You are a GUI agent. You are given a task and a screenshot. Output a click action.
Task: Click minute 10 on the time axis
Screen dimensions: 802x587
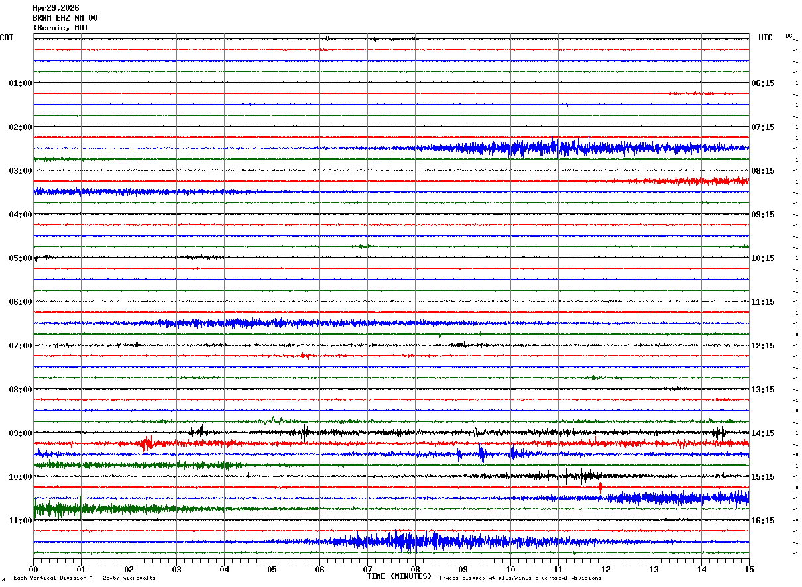point(510,569)
